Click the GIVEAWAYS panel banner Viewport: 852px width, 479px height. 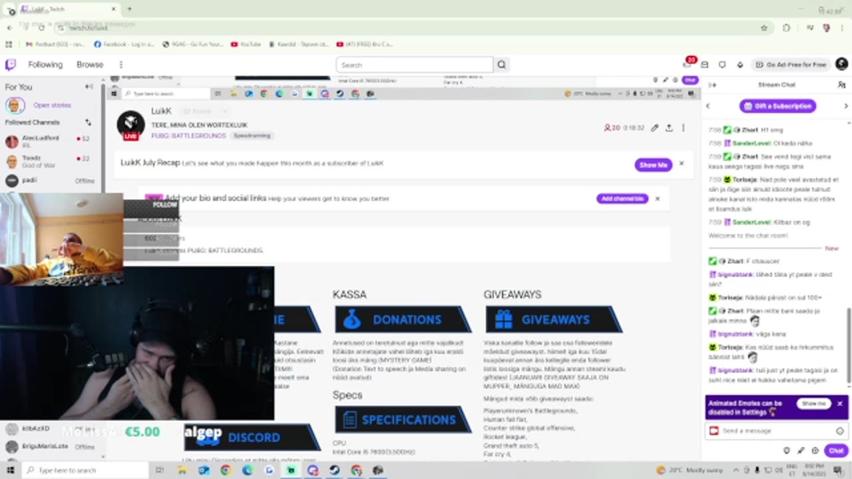553,319
